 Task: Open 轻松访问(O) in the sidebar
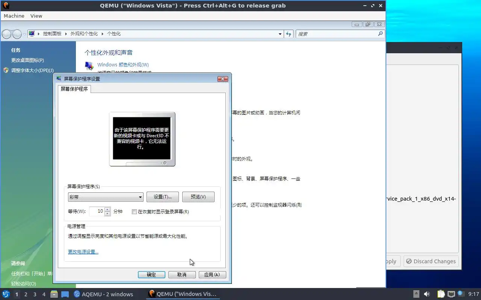pos(24,284)
